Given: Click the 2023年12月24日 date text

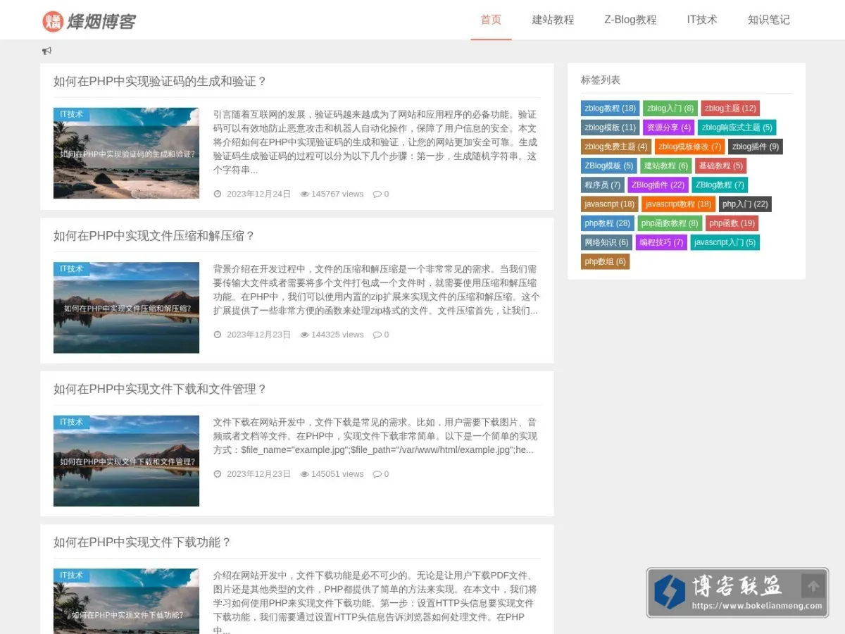Looking at the screenshot, I should click(x=258, y=194).
